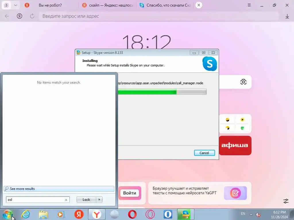Click the small Setup icon in Skype title bar

(79, 53)
